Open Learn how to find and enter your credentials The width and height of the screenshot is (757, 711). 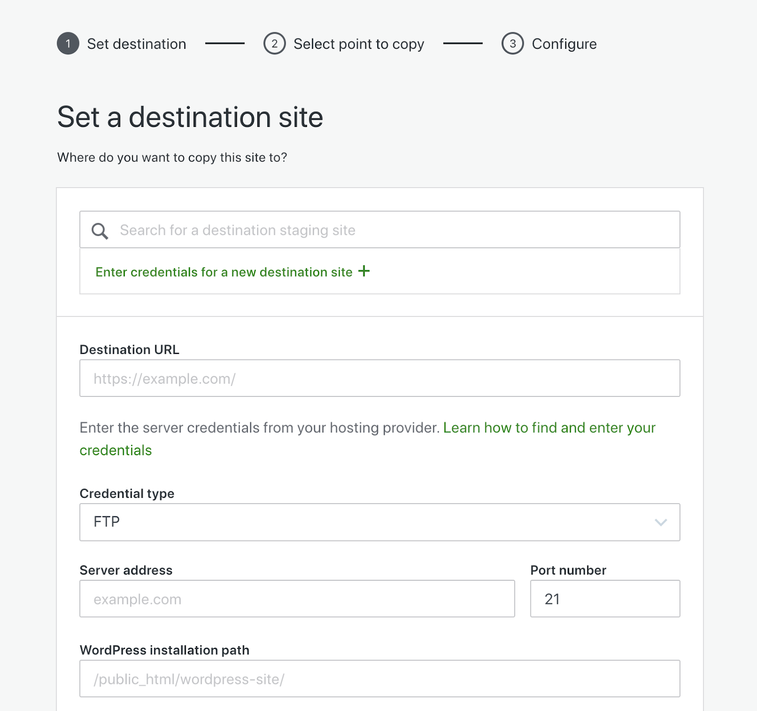549,428
